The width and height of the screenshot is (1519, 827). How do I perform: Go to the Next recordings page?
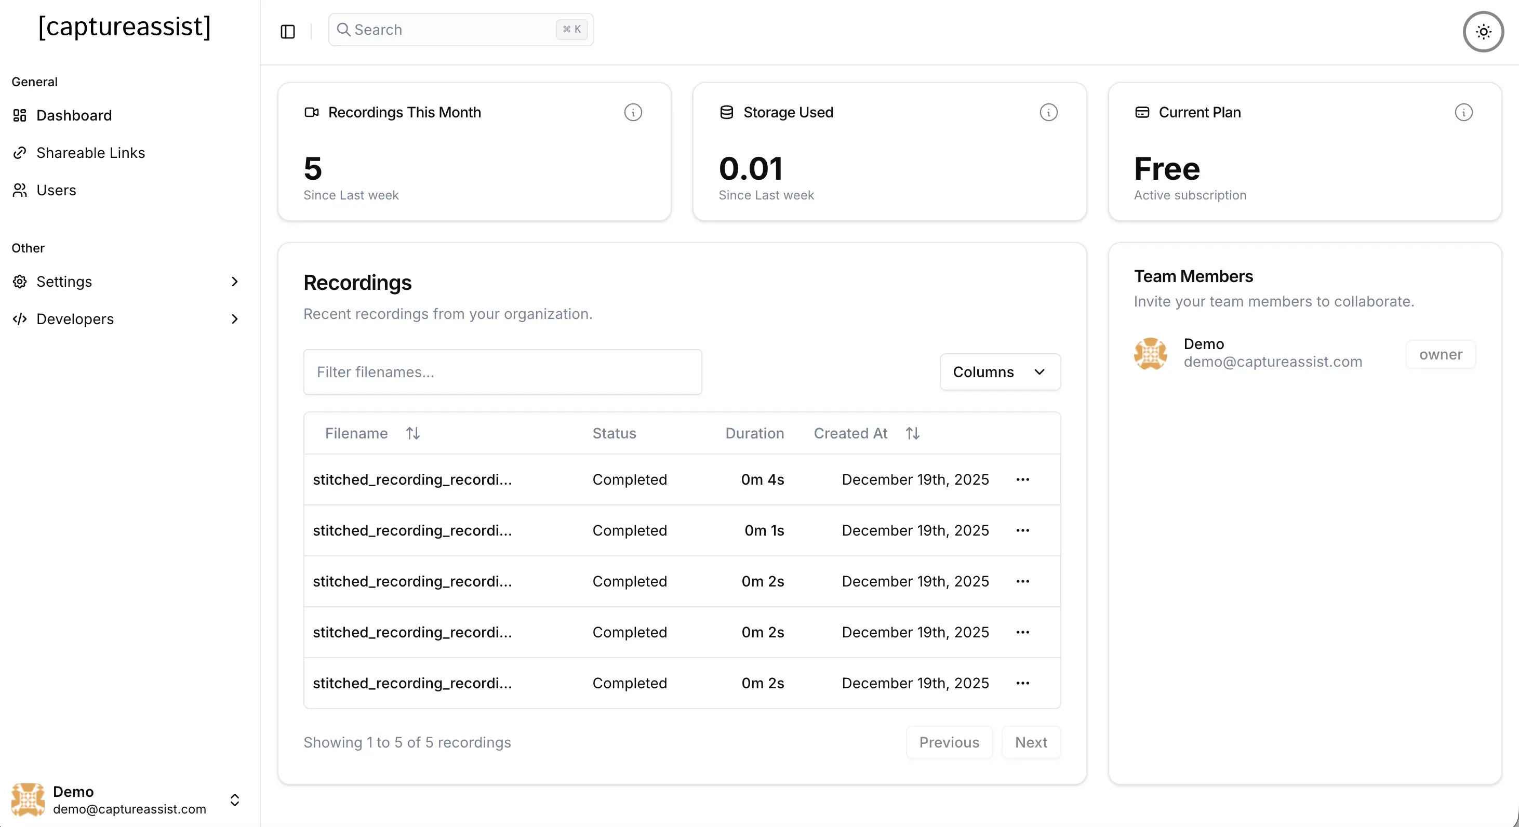click(1030, 742)
